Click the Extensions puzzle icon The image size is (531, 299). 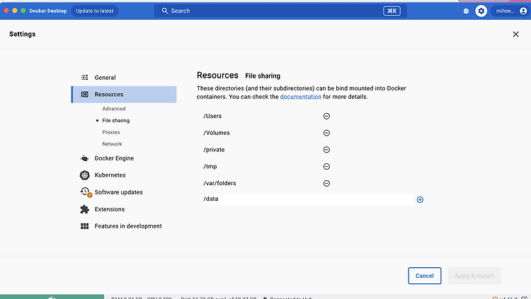click(x=85, y=209)
